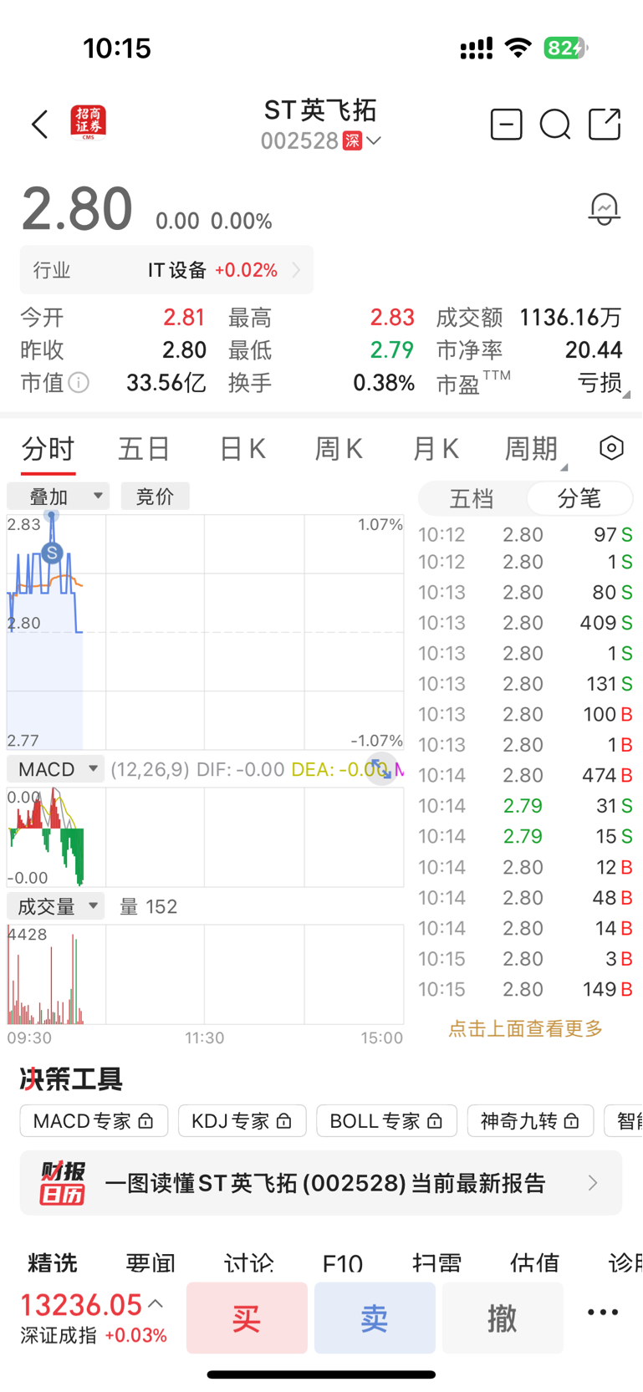Screen dimensions: 643x1392
Task: Open 周期 period dropdown tab
Action: click(535, 449)
